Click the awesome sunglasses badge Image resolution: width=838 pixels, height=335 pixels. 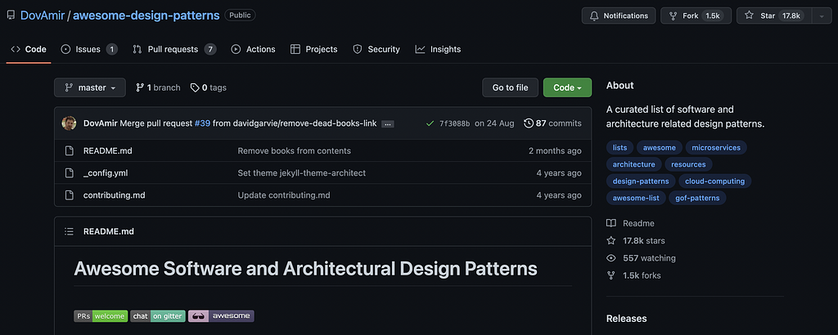point(221,315)
